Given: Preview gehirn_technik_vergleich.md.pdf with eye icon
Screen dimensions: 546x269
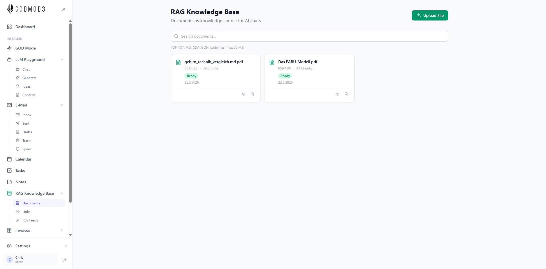Looking at the screenshot, I should click(244, 94).
